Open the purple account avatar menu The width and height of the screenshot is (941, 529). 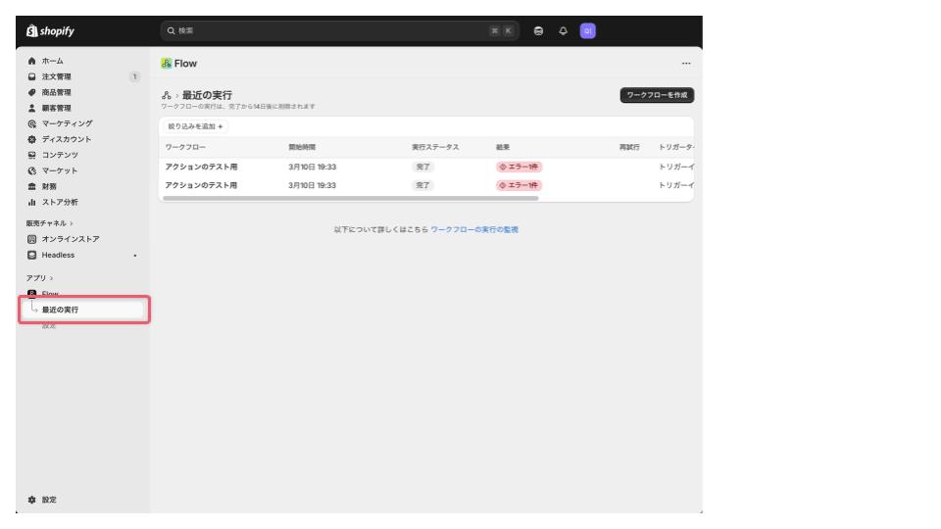point(587,30)
